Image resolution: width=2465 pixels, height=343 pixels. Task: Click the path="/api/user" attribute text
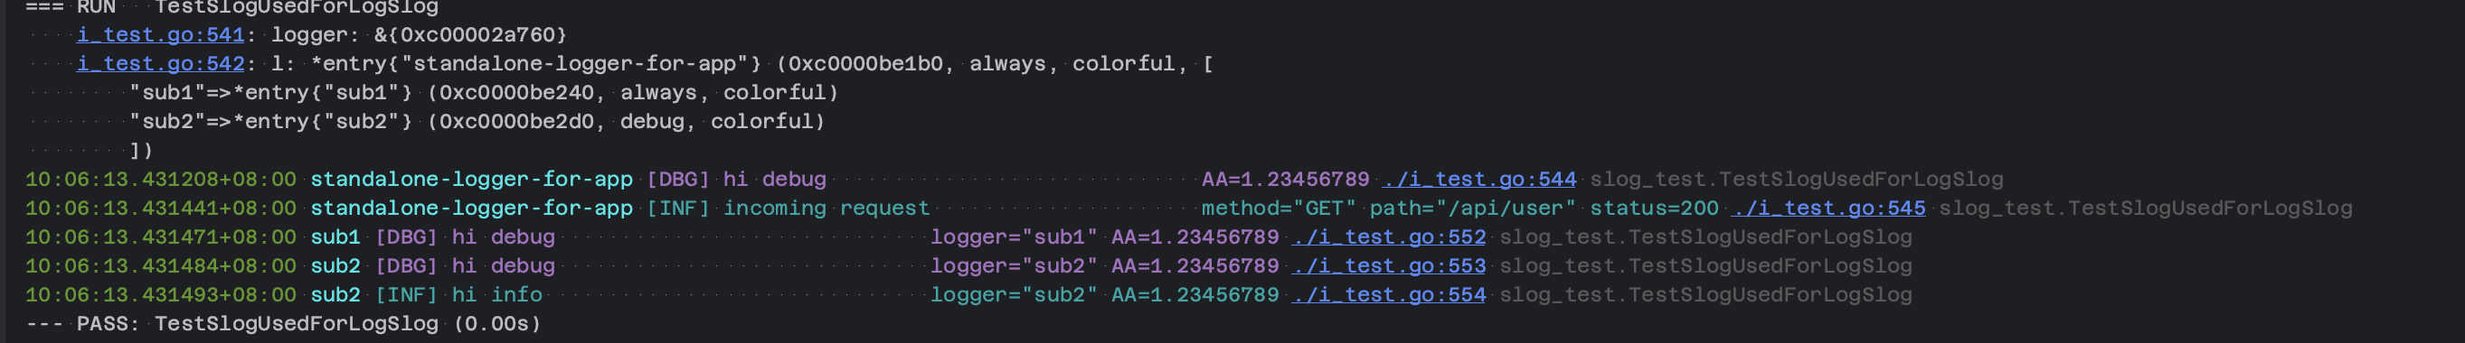[x=1473, y=209]
